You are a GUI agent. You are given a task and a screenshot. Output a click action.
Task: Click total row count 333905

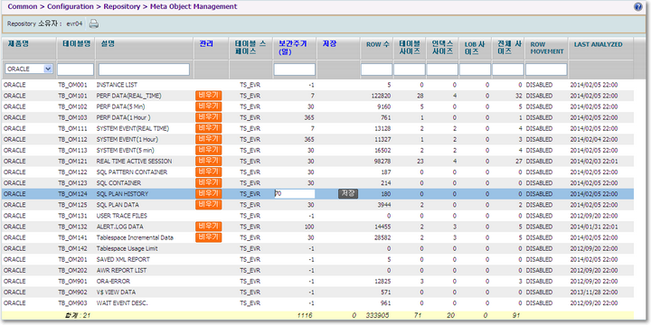[x=377, y=315]
